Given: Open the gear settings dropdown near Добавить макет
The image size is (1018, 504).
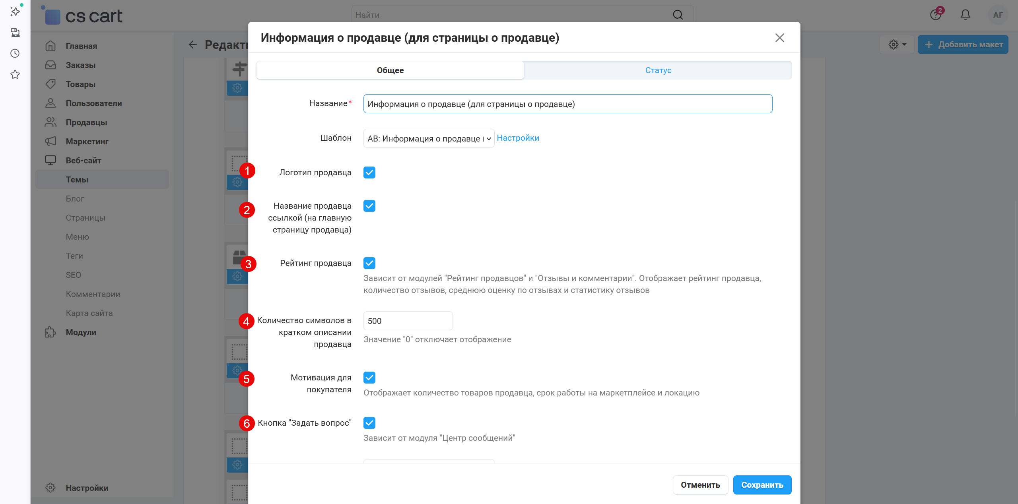Looking at the screenshot, I should (x=896, y=44).
